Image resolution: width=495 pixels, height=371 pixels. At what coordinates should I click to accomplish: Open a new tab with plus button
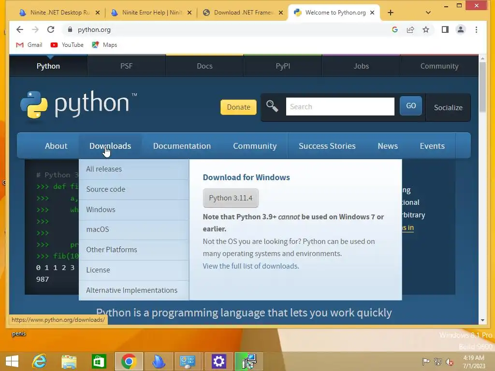tap(391, 13)
